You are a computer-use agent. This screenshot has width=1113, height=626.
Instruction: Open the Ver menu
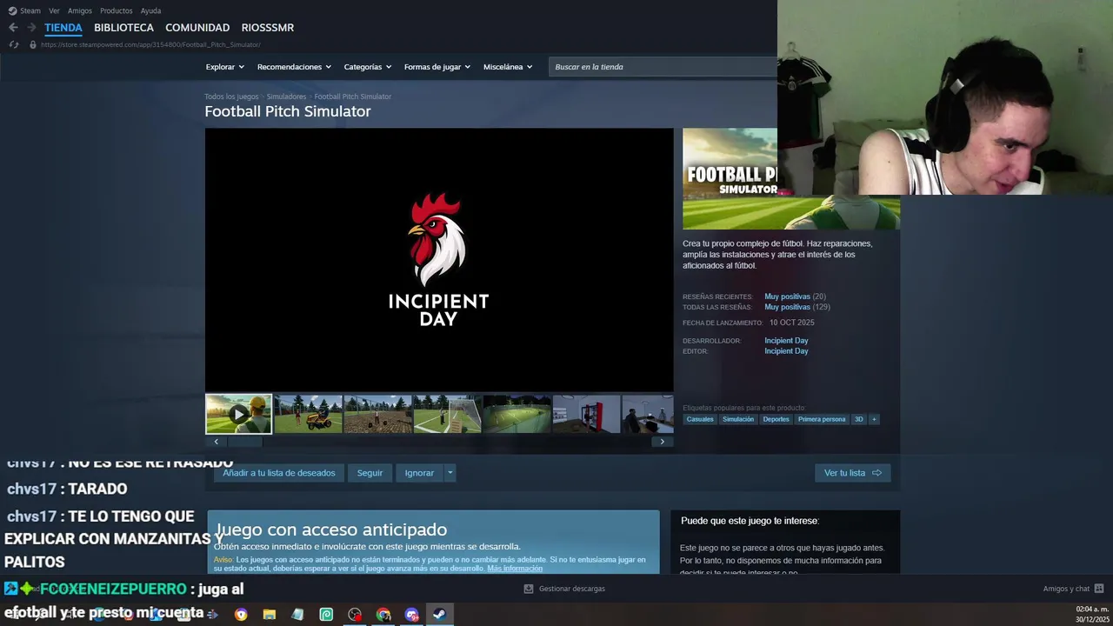click(54, 10)
